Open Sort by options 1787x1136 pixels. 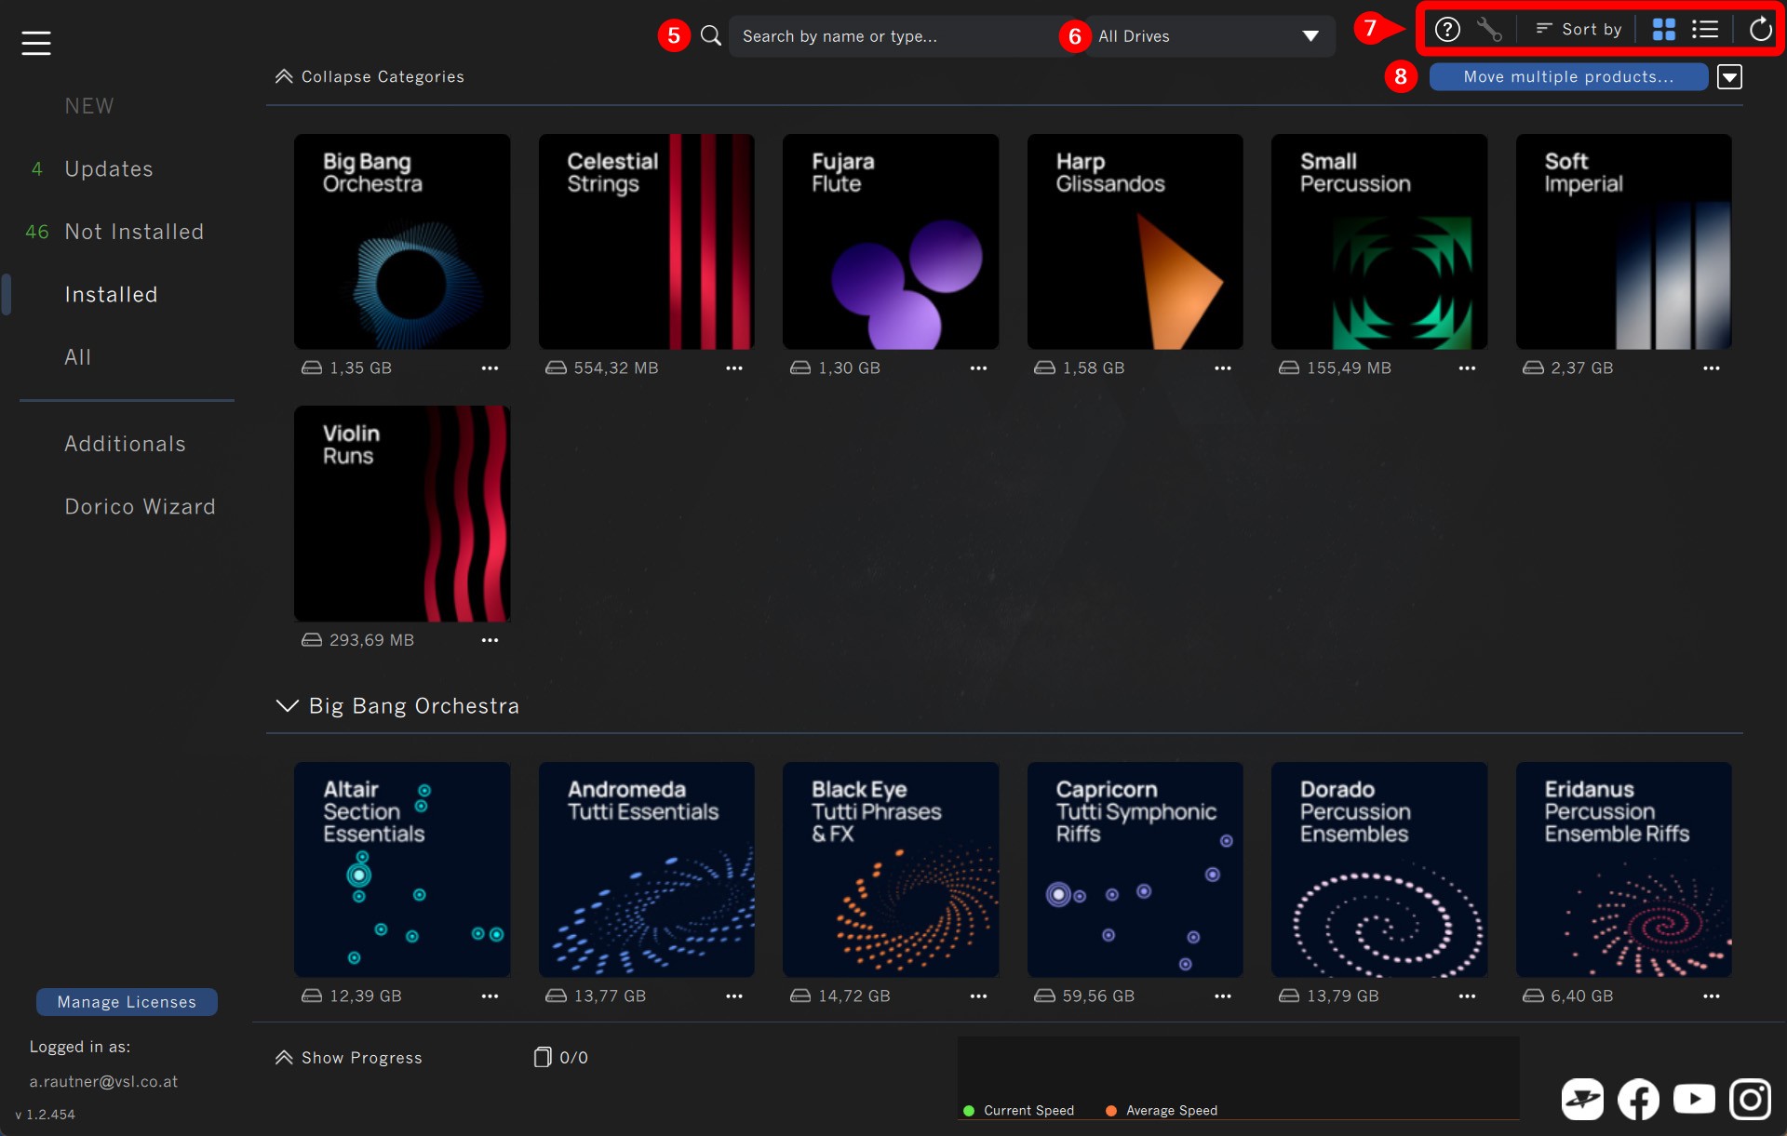1579,30
